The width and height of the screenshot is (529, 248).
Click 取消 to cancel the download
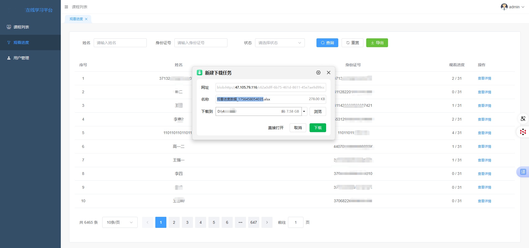(298, 128)
